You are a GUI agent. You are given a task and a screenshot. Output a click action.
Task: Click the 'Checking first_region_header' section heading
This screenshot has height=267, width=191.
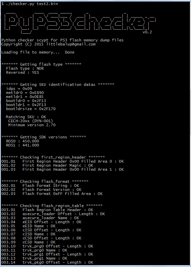[x=53, y=157]
